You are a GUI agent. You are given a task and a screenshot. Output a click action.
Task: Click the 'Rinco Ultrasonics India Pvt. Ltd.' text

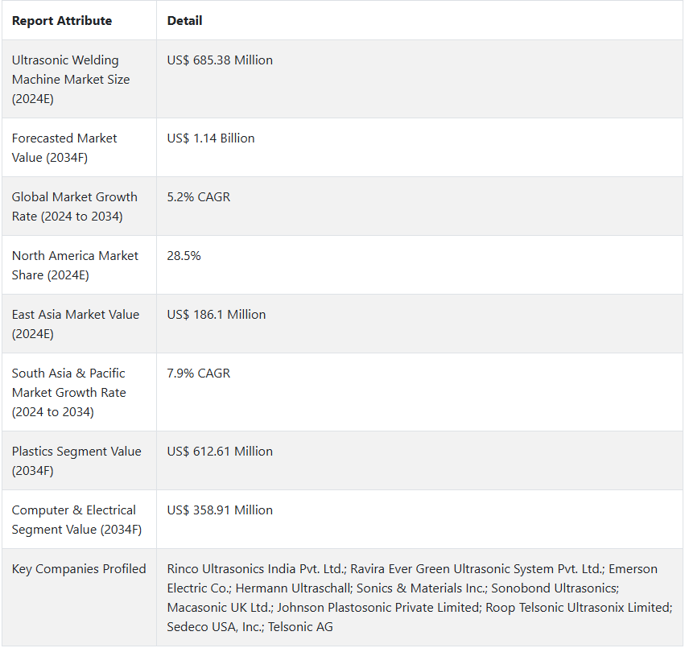pyautogui.click(x=256, y=569)
